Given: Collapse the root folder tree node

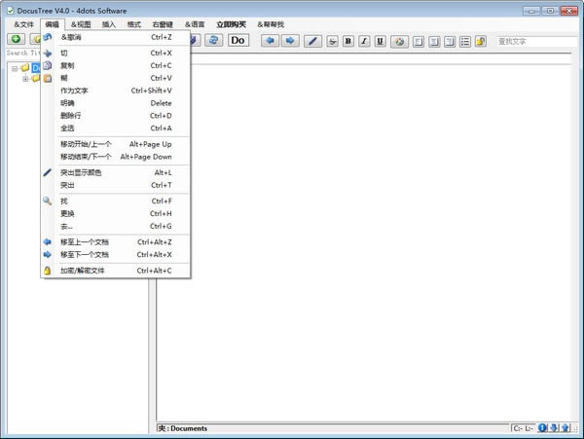Looking at the screenshot, I should [15, 68].
